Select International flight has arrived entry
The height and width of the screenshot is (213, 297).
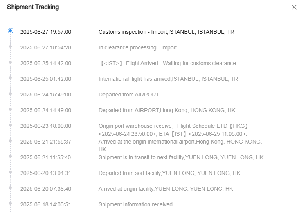(168, 79)
